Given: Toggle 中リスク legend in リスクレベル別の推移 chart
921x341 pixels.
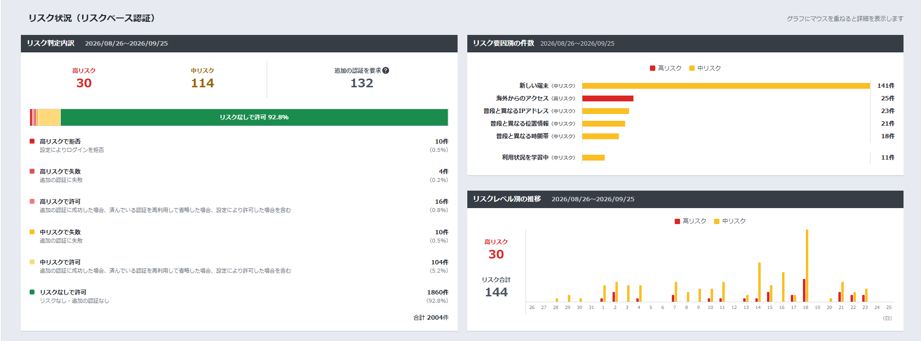Looking at the screenshot, I should (730, 221).
